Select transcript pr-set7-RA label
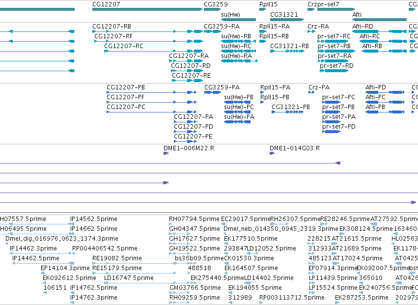Screen dimensions: 418x305 pos(334,56)
